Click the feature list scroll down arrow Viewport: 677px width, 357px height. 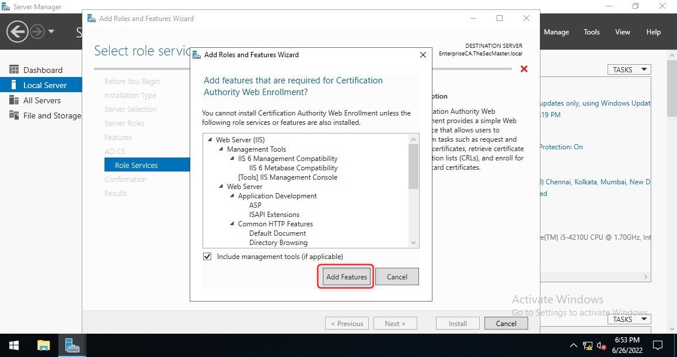point(413,243)
